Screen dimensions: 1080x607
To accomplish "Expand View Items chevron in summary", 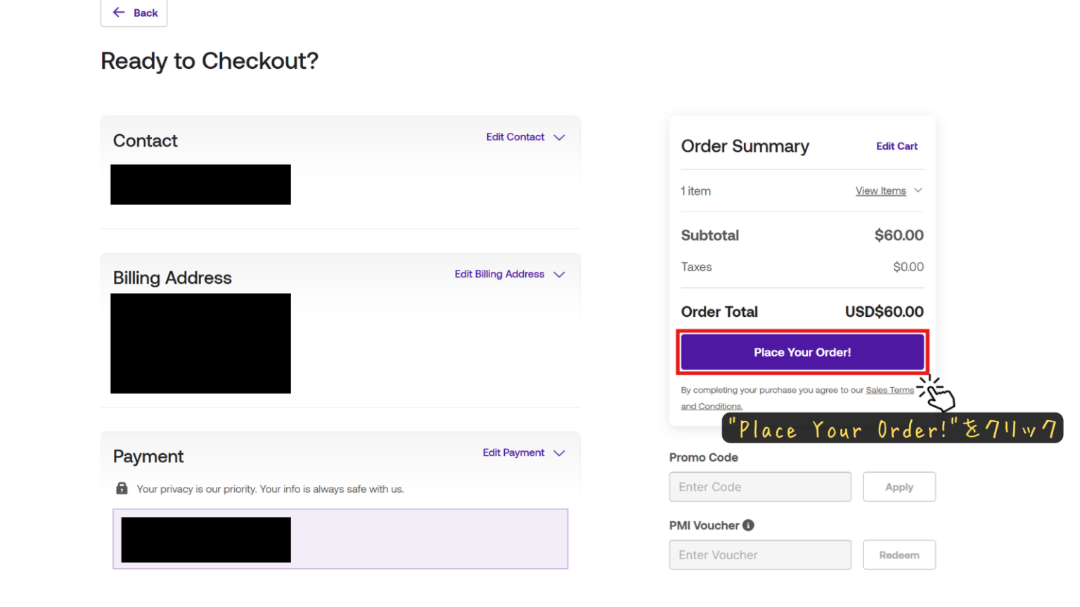I will (x=918, y=190).
